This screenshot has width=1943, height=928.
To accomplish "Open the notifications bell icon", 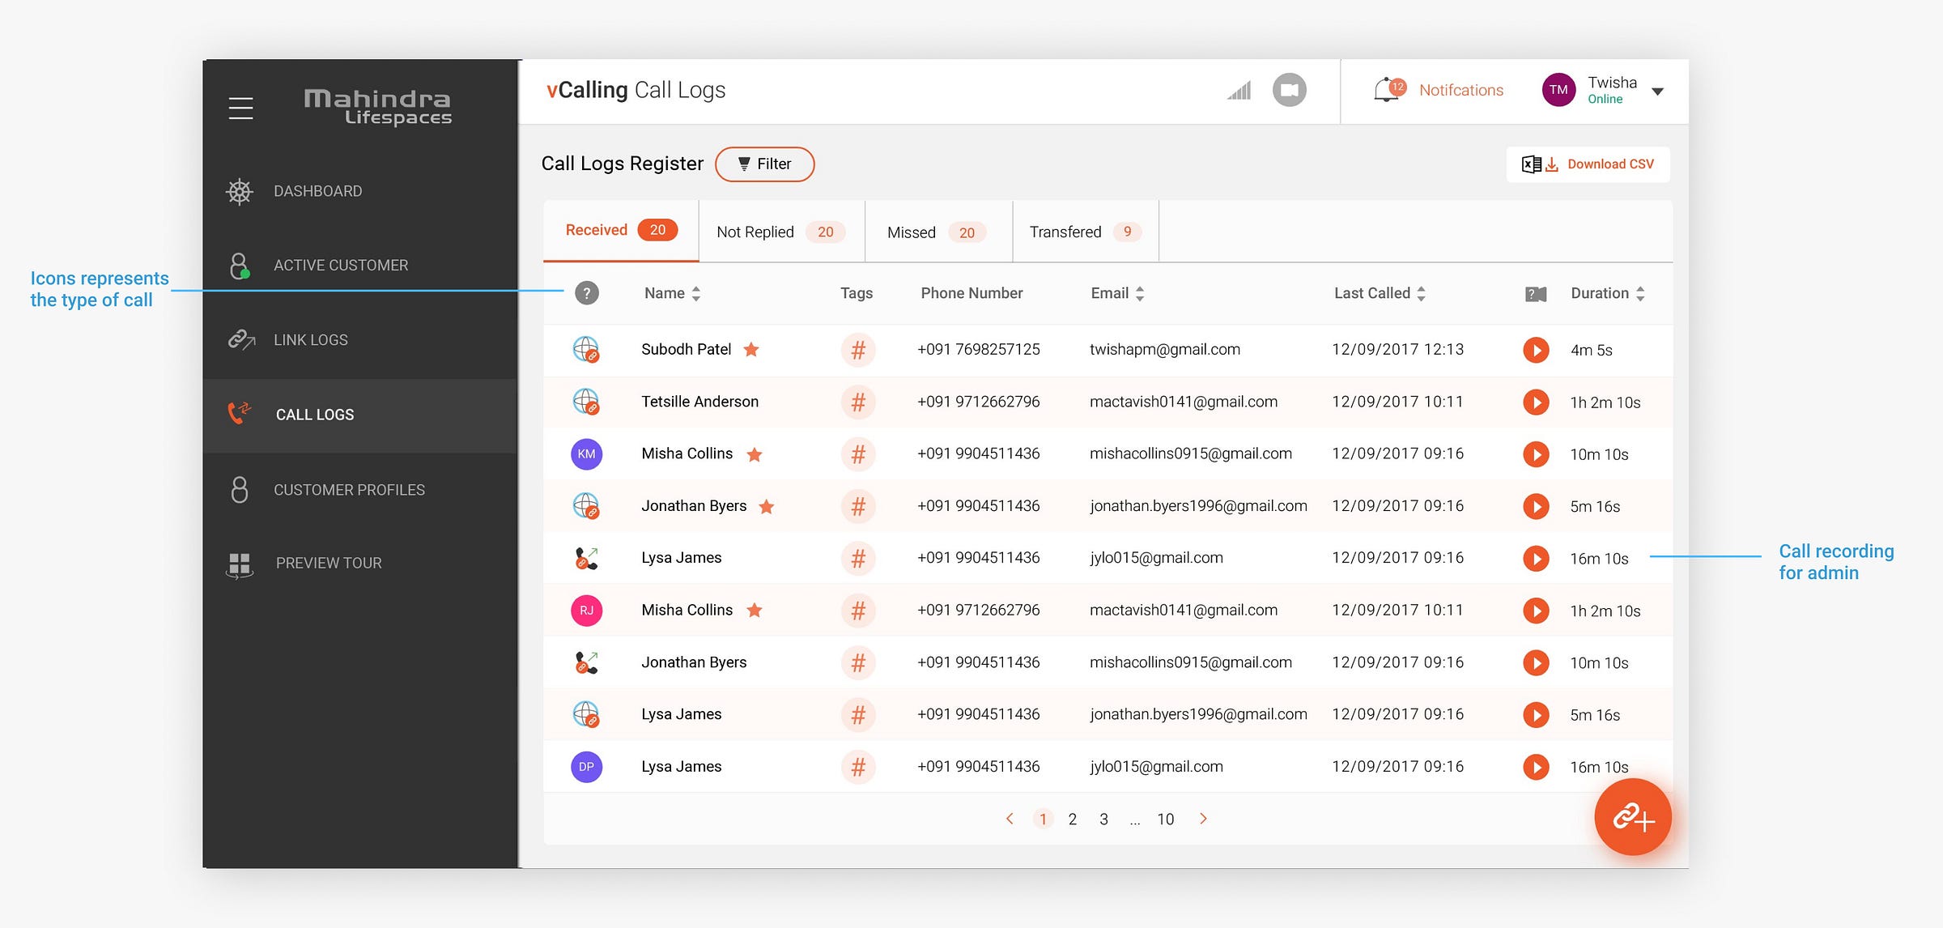I will click(x=1388, y=90).
